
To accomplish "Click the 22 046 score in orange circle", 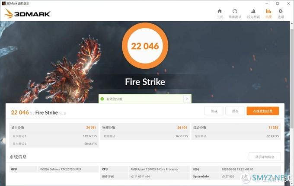I will coord(145,46).
